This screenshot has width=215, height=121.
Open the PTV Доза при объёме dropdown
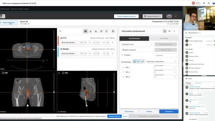pos(69,43)
